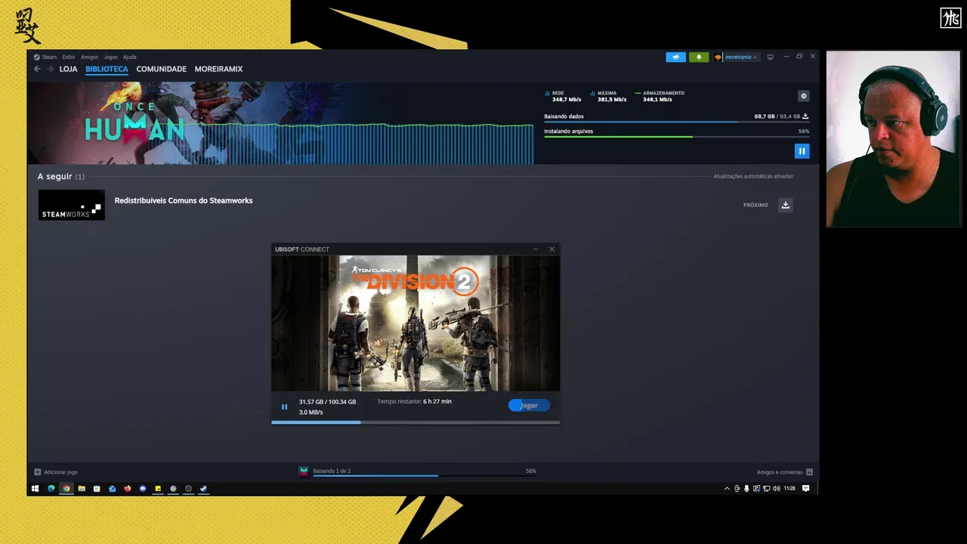Click 'Tempo restante: 6 h 27 min' text
This screenshot has width=967, height=544.
click(414, 401)
